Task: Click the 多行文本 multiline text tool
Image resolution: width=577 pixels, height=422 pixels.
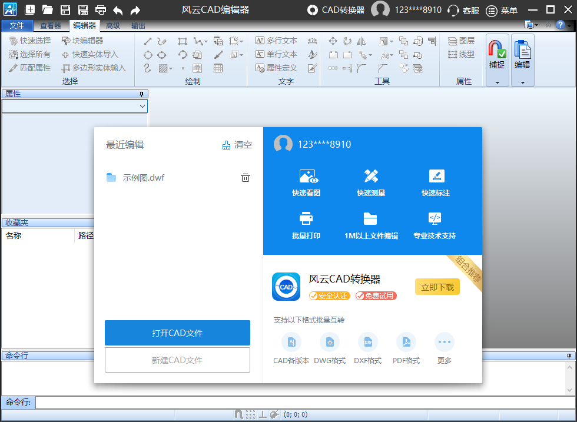Action: coord(277,41)
